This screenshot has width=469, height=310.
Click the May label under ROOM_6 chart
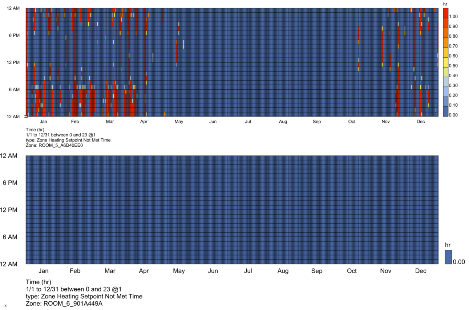[179, 271]
